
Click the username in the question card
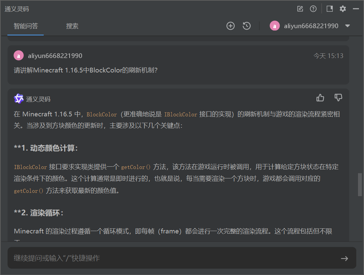pyautogui.click(x=55, y=56)
